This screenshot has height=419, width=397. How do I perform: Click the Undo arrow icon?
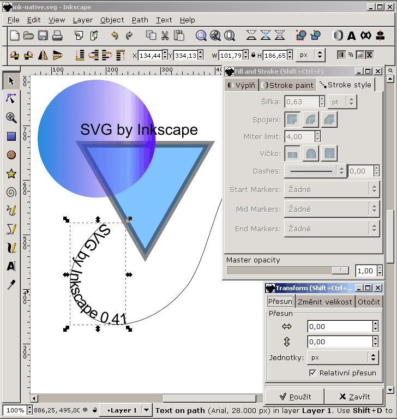(115, 35)
